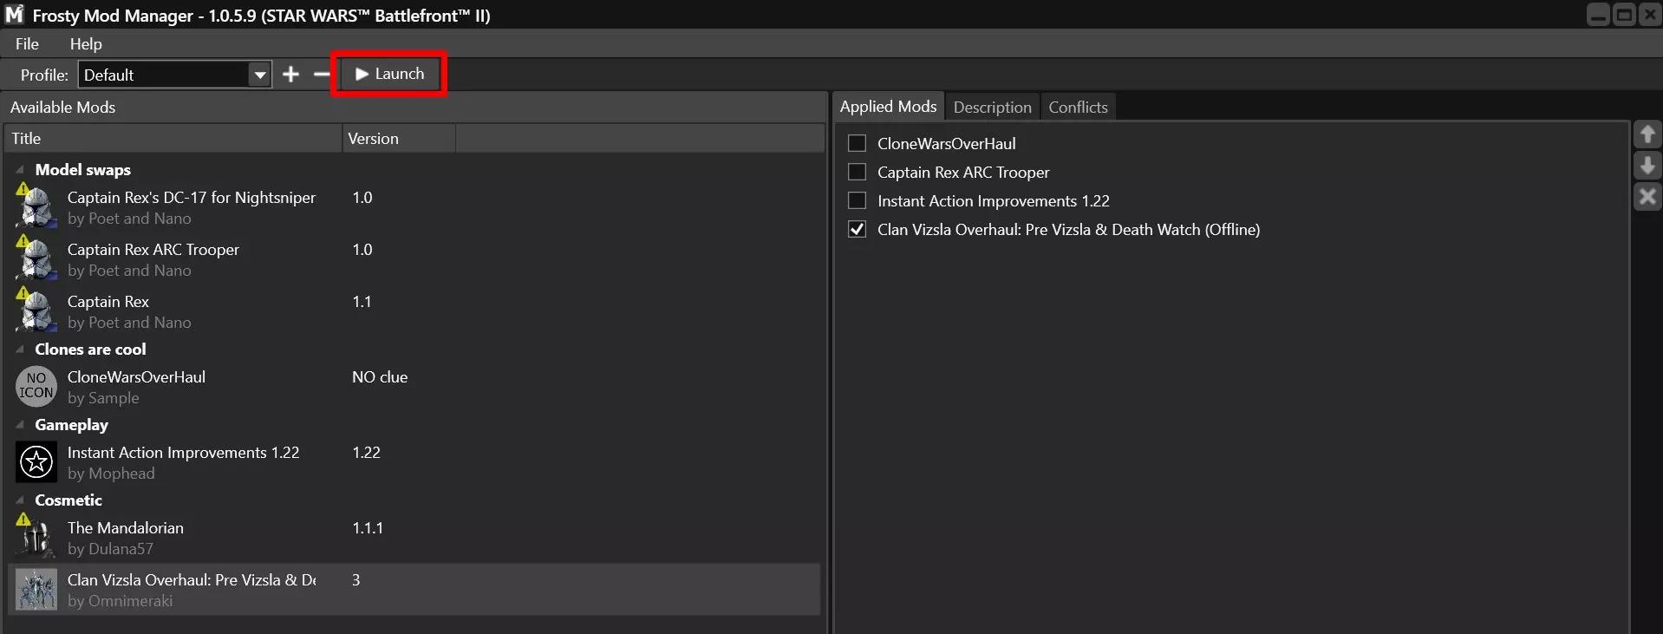
Task: Click the add profile plus icon
Action: (291, 75)
